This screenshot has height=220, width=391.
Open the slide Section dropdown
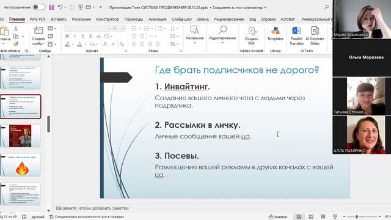tap(51, 44)
